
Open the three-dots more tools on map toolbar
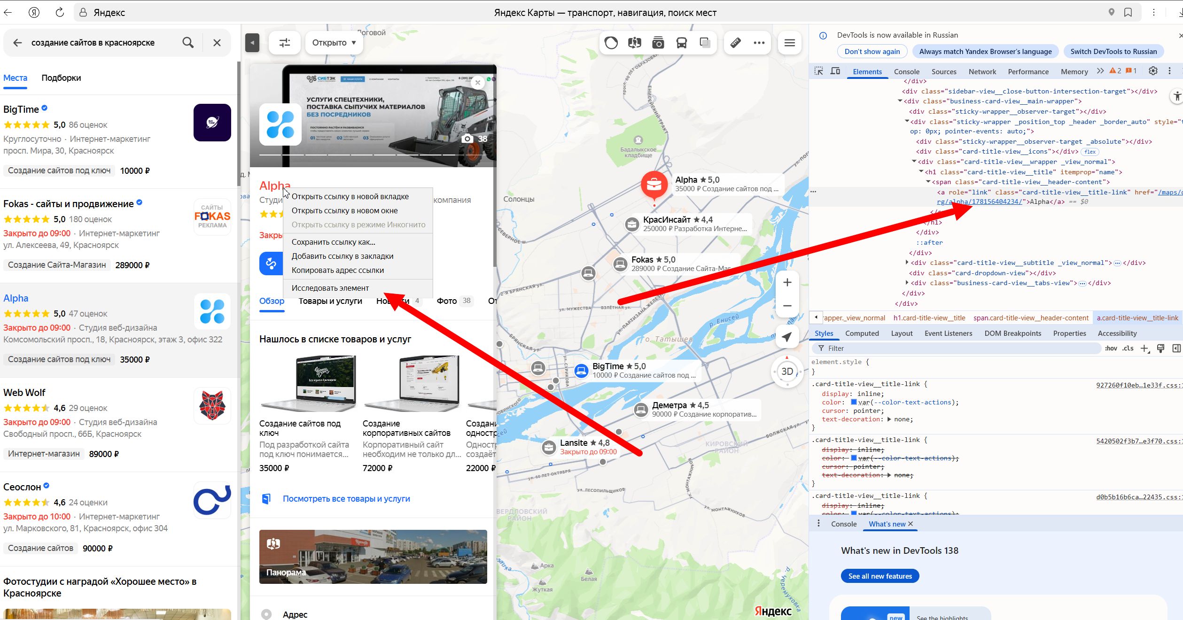tap(759, 43)
